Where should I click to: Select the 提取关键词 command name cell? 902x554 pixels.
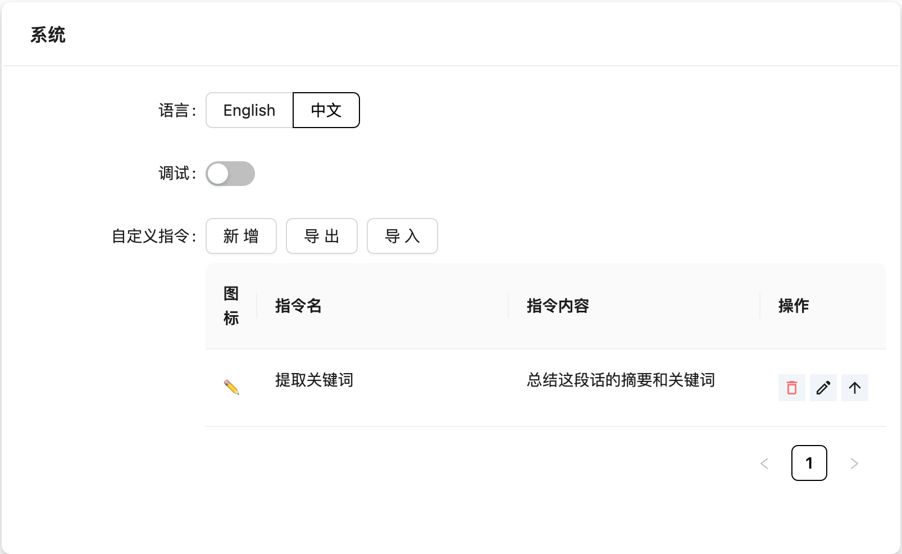[314, 380]
